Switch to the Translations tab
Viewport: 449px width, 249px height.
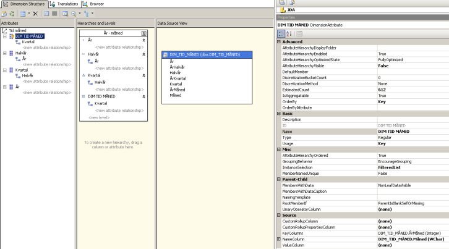[64, 4]
